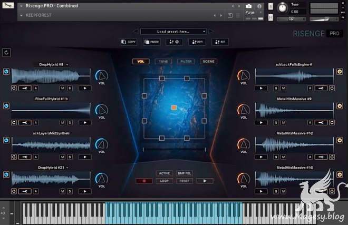348x225 pixels.
Task: Play the ckbackFullsEngine sample
Action: pyautogui.click(x=261, y=88)
